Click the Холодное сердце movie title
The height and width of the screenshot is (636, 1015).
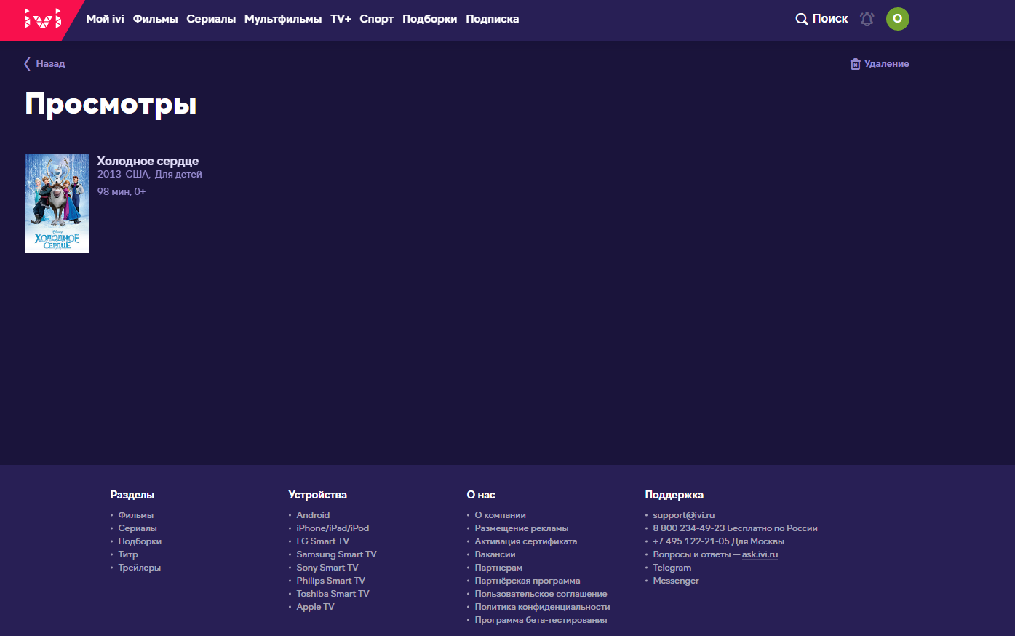point(148,161)
